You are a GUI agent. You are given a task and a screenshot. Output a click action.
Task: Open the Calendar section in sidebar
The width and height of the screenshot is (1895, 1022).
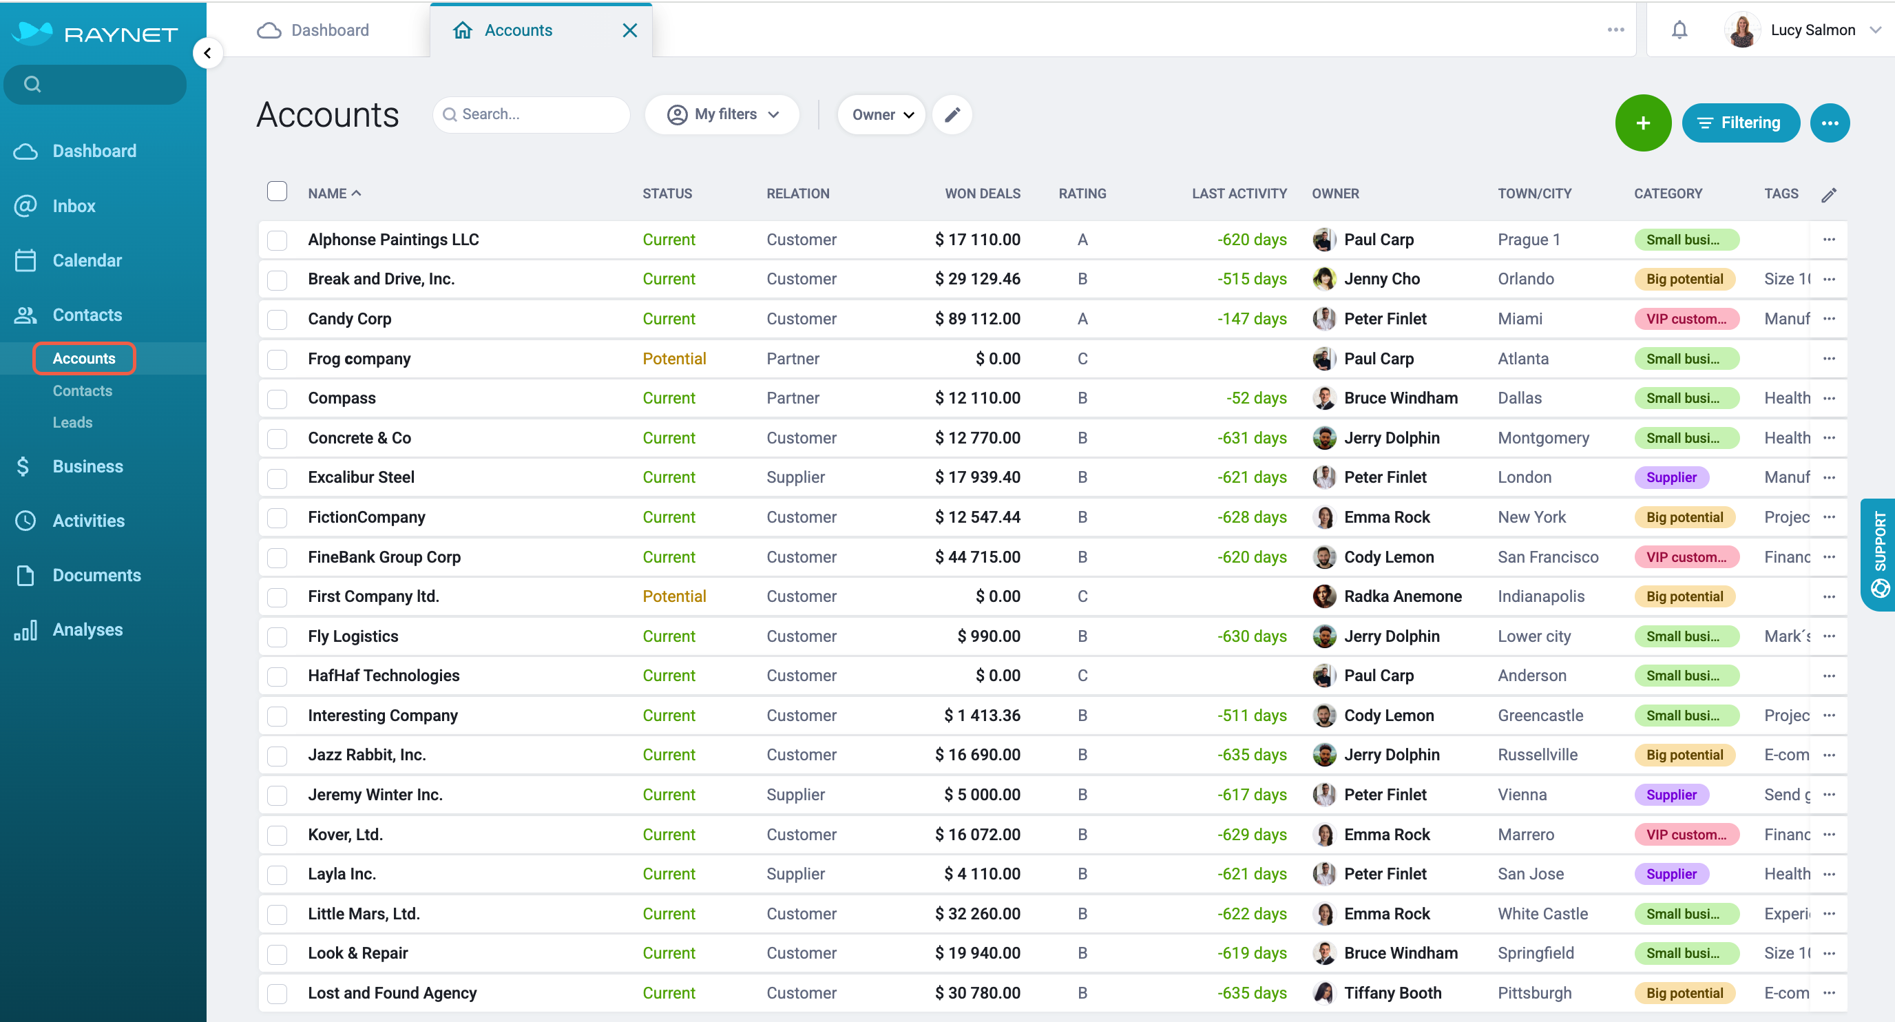pyautogui.click(x=87, y=260)
